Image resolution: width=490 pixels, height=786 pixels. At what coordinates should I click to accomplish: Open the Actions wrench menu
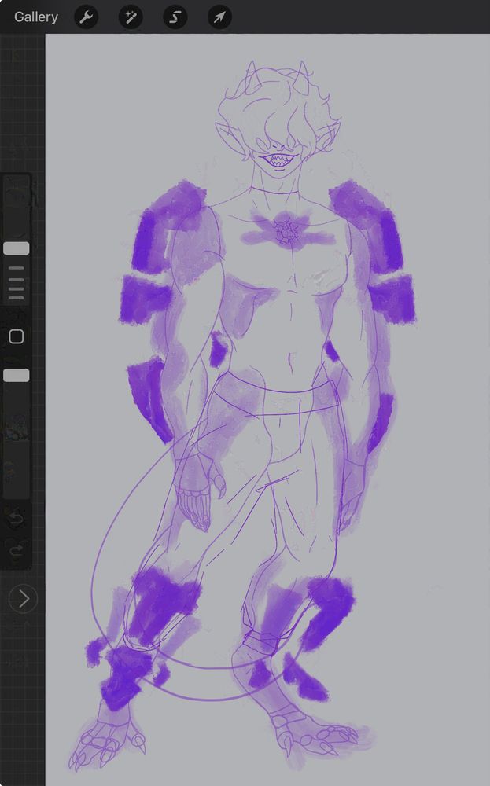(x=87, y=17)
